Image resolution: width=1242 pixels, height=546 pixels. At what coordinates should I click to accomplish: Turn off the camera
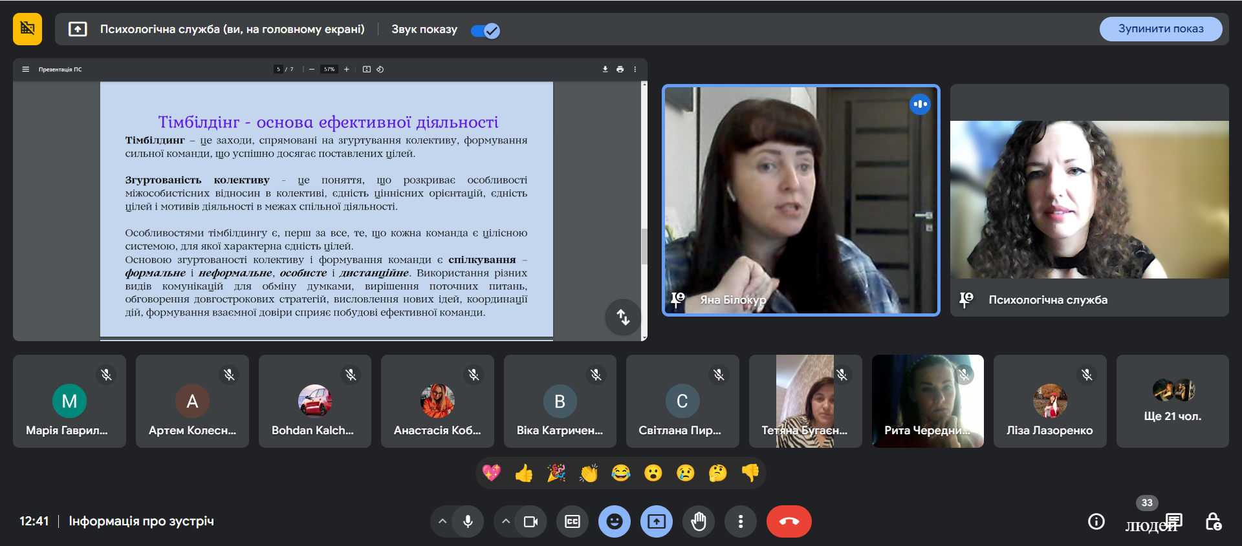(x=530, y=521)
